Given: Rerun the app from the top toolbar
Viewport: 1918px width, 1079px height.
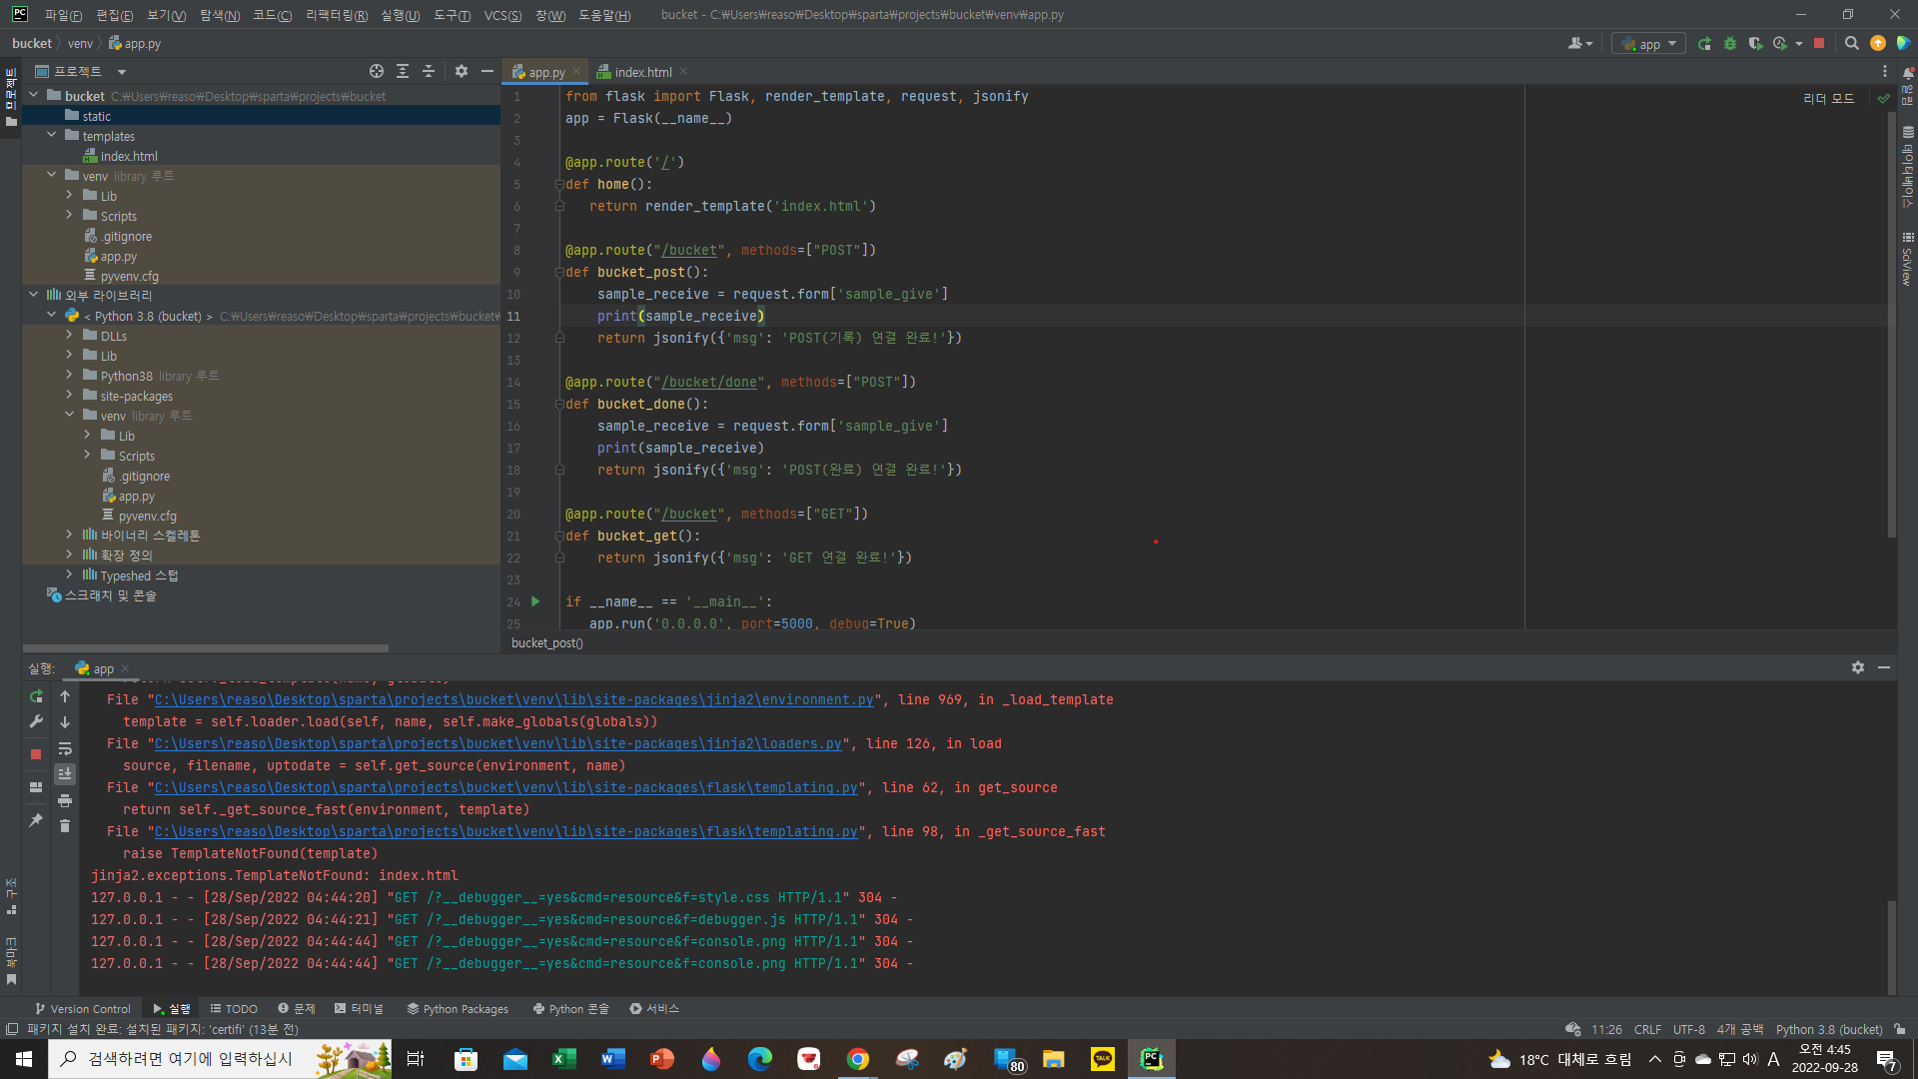Looking at the screenshot, I should (1704, 44).
